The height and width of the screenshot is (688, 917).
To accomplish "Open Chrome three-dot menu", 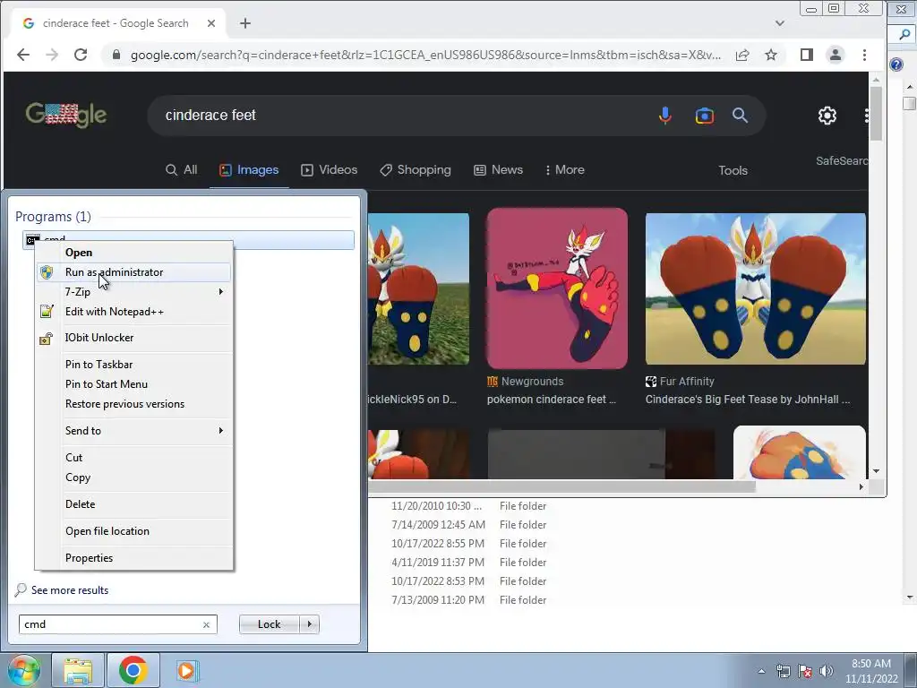I will point(864,55).
